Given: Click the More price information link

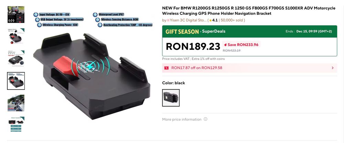Looking at the screenshot, I should click(182, 119).
